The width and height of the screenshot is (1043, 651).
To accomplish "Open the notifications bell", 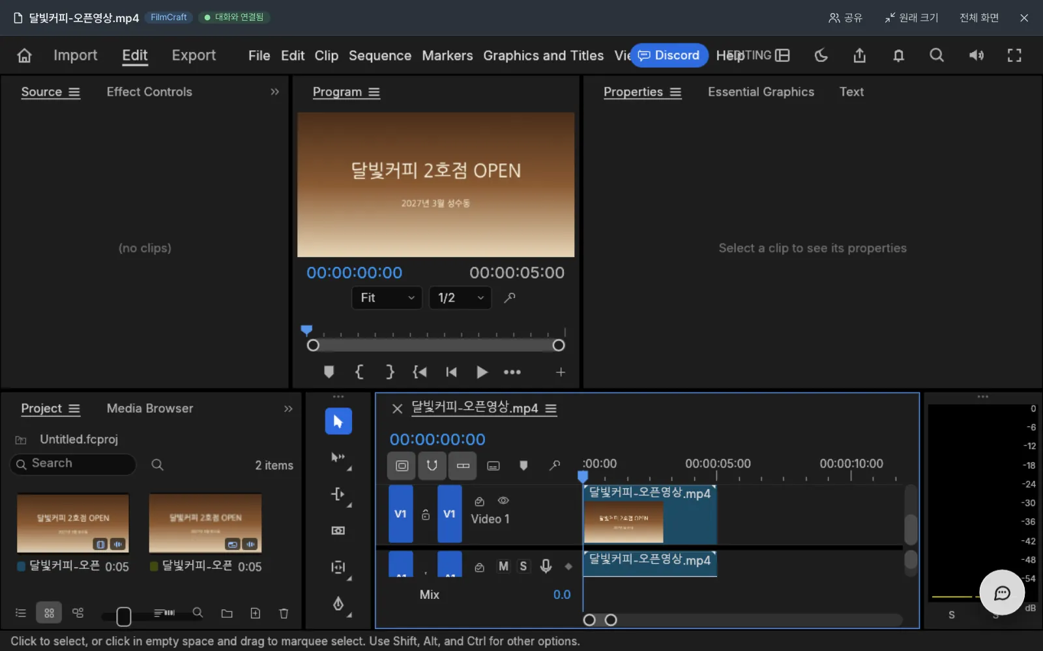I will pyautogui.click(x=898, y=55).
